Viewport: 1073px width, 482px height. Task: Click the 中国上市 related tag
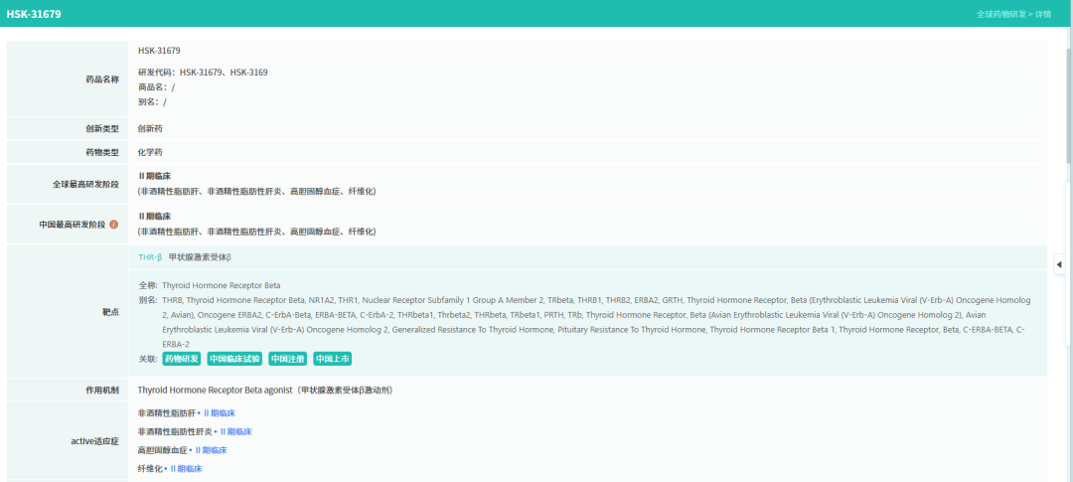click(x=332, y=359)
